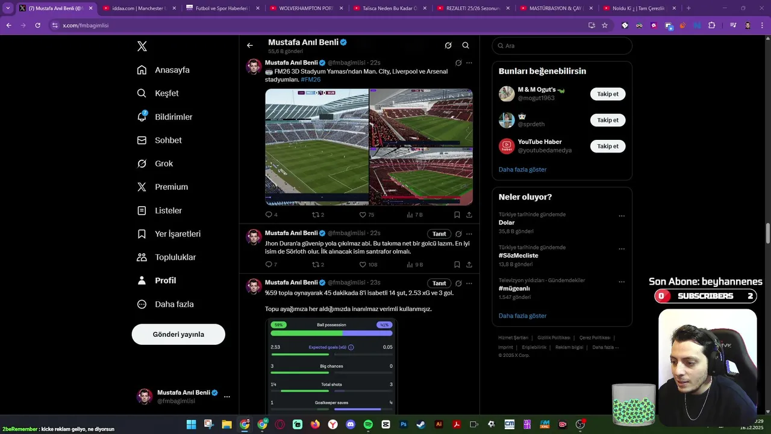This screenshot has height=434, width=771.
Task: Reload the page
Action: click(x=37, y=25)
